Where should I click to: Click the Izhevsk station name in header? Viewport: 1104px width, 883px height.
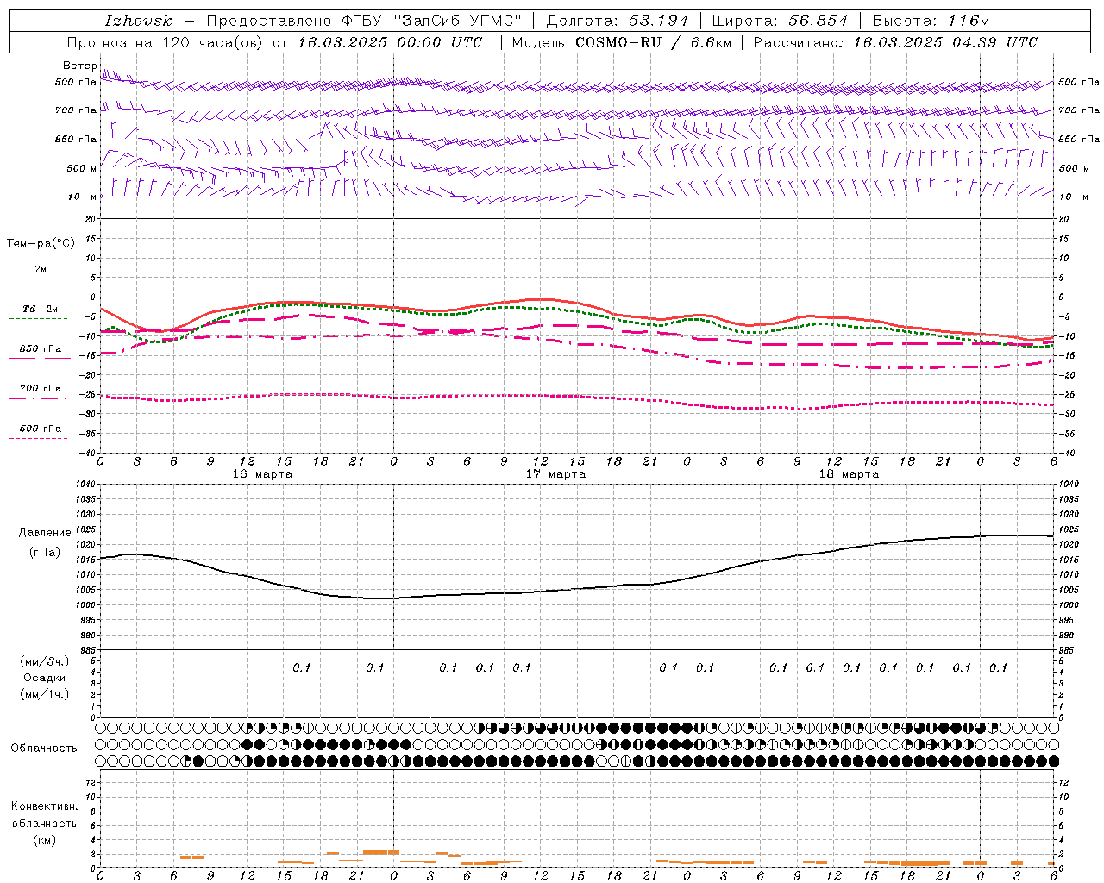click(138, 21)
